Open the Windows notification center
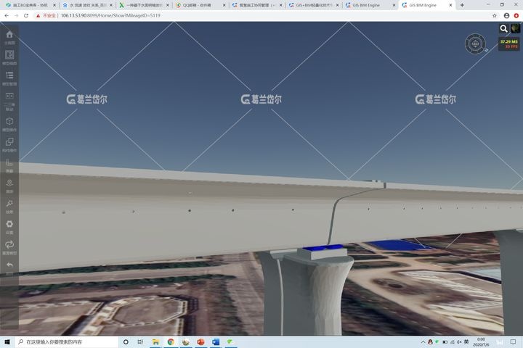This screenshot has height=348, width=523. pos(513,342)
